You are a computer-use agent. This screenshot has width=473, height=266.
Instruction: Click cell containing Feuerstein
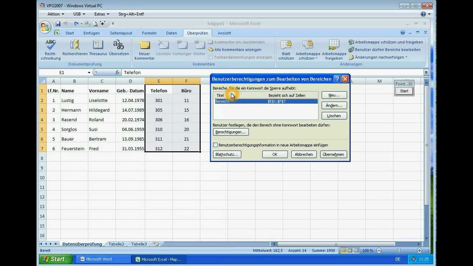click(x=74, y=149)
